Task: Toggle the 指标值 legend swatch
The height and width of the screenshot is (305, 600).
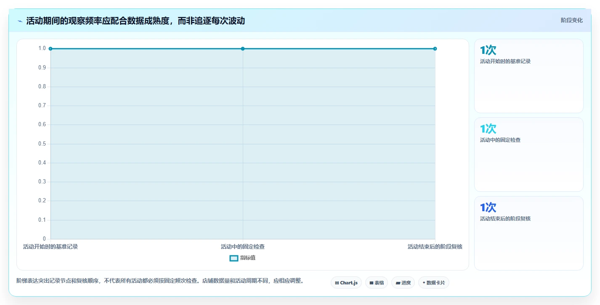Action: (234, 258)
